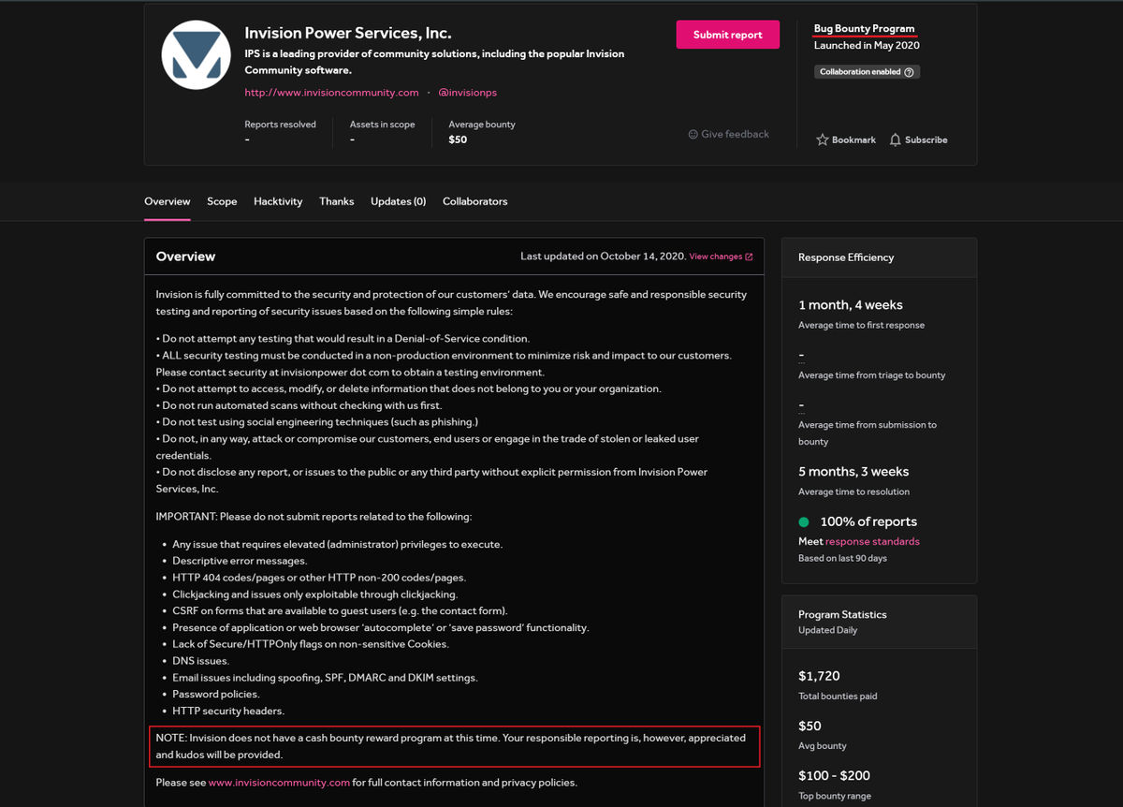Switch to the Thanks tab
Image resolution: width=1123 pixels, height=807 pixels.
click(336, 201)
